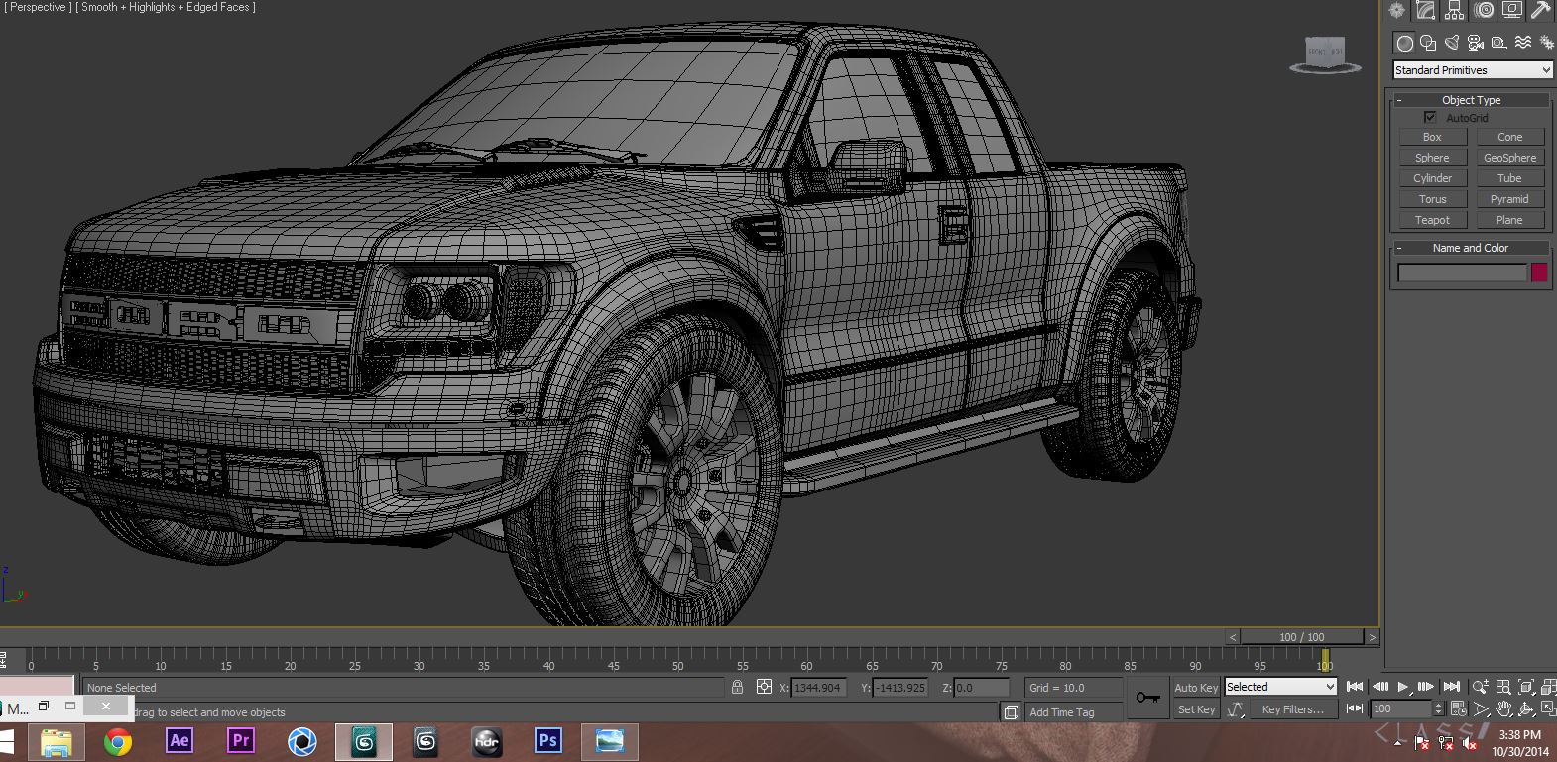1557x762 pixels.
Task: Create a Pyramid primitive
Action: pyautogui.click(x=1510, y=199)
